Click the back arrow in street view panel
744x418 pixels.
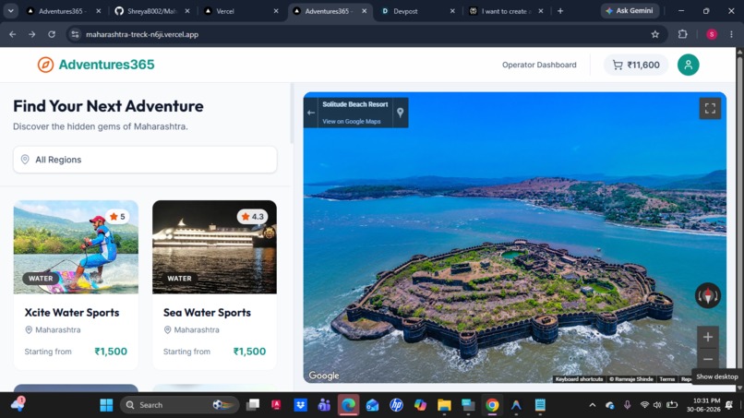[x=311, y=113]
